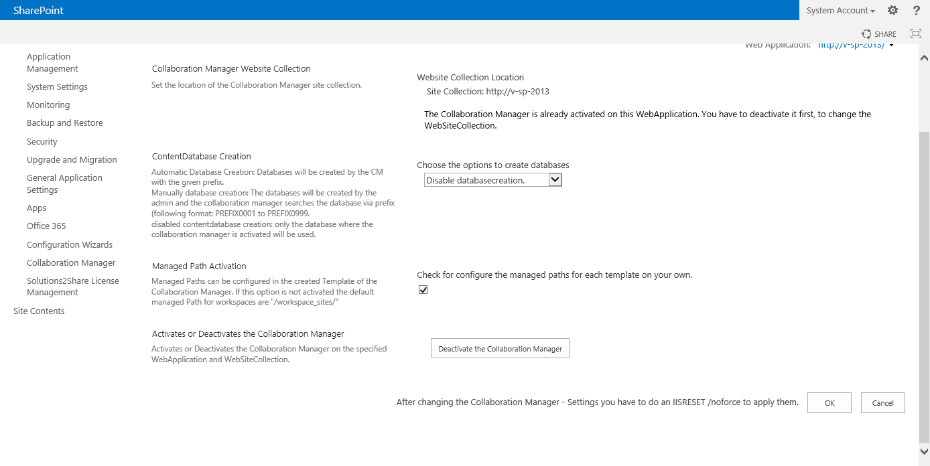Click the 'Managed Path Activation' heading

pos(199,266)
